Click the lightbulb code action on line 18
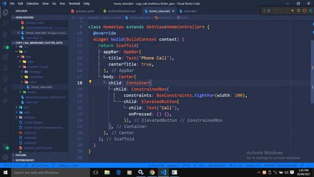314x177 pixels. pyautogui.click(x=90, y=82)
